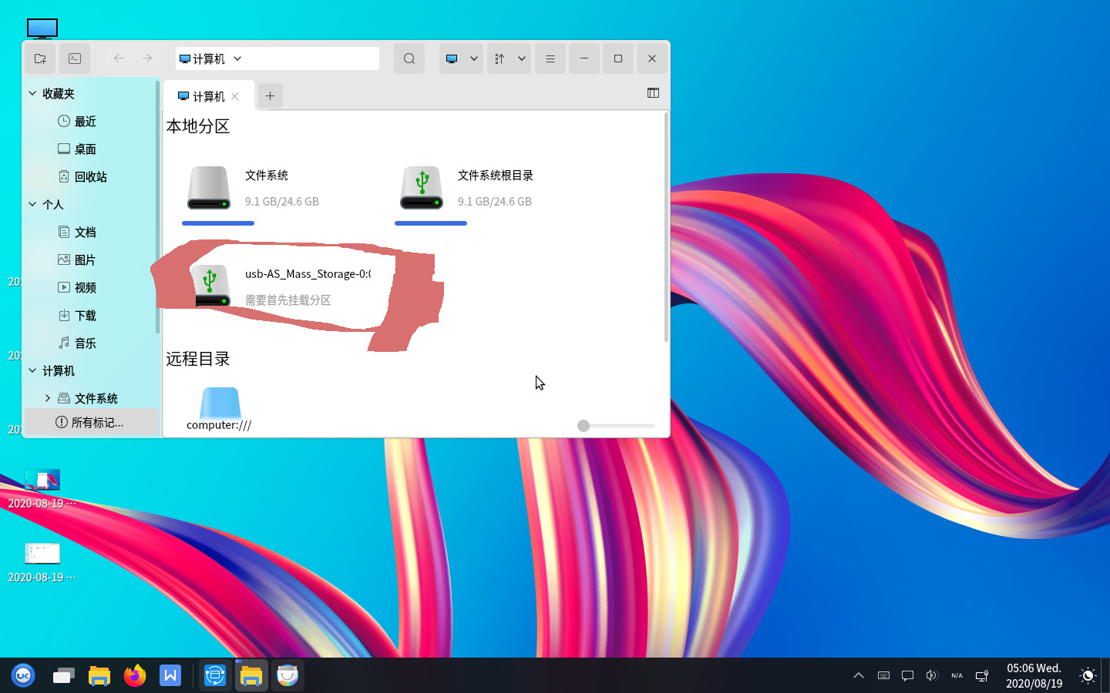1110x693 pixels.
Task: Click the search magnifier button
Action: click(409, 59)
